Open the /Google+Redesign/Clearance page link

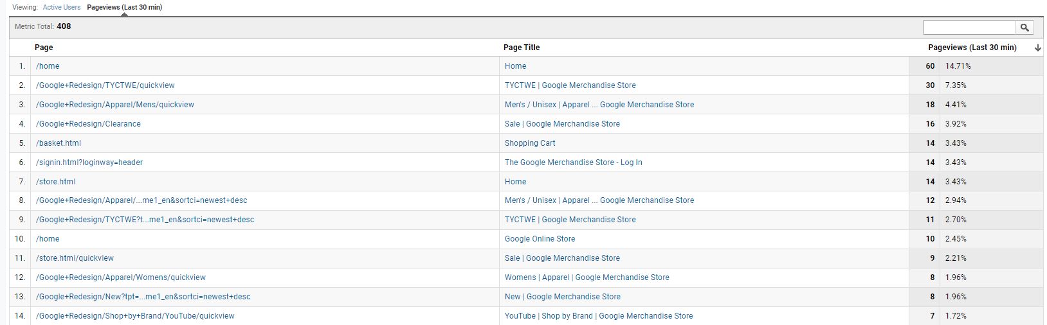tap(88, 124)
